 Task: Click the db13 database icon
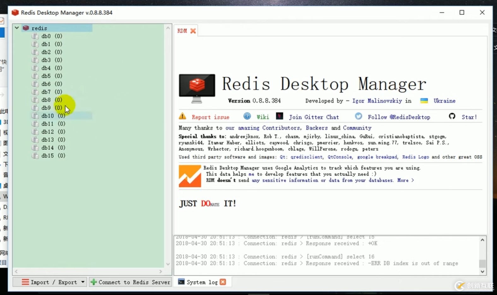(x=35, y=140)
